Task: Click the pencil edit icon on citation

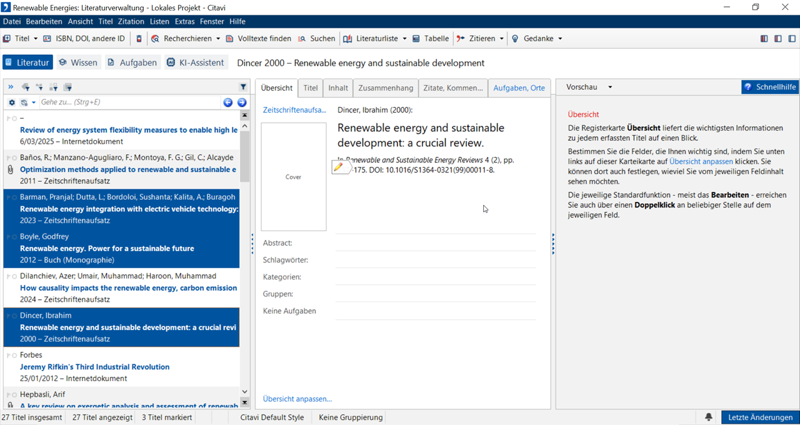Action: click(339, 167)
